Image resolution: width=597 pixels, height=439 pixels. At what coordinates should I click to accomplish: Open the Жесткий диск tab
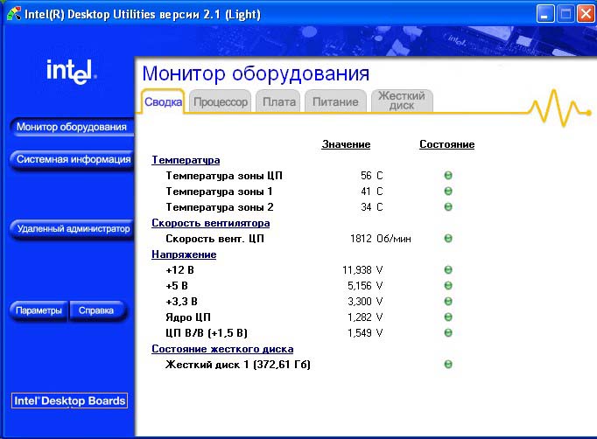point(402,101)
